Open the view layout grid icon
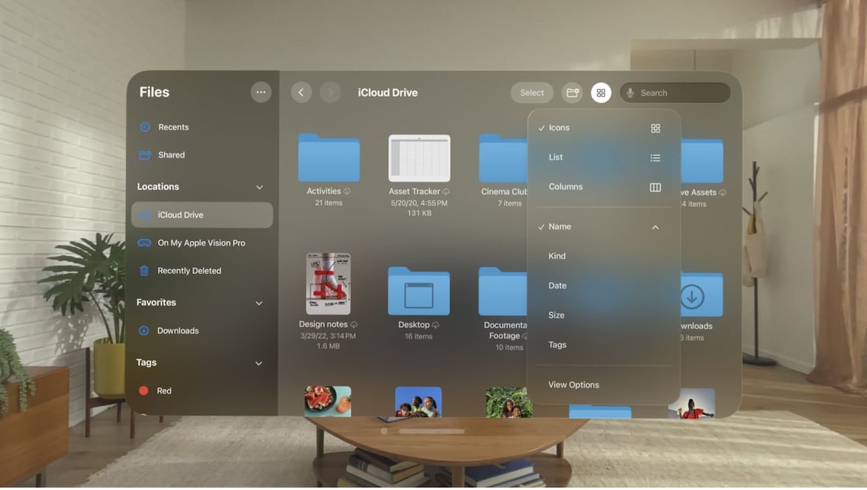The height and width of the screenshot is (490, 867). (601, 92)
